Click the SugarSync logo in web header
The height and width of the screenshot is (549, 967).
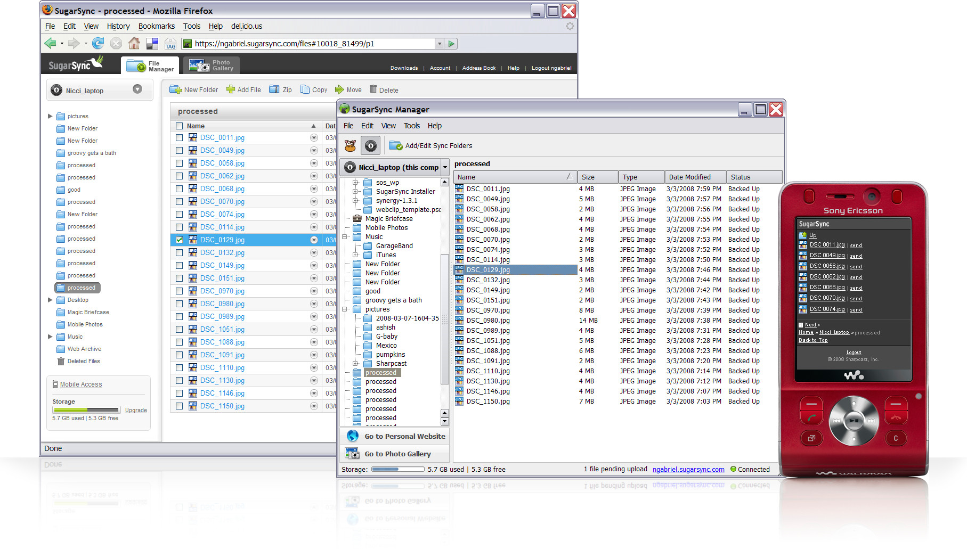76,64
